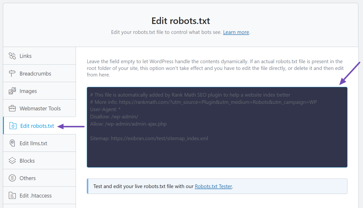Click the Edit llms.txt head icon
This screenshot has width=363, height=208.
(12, 143)
